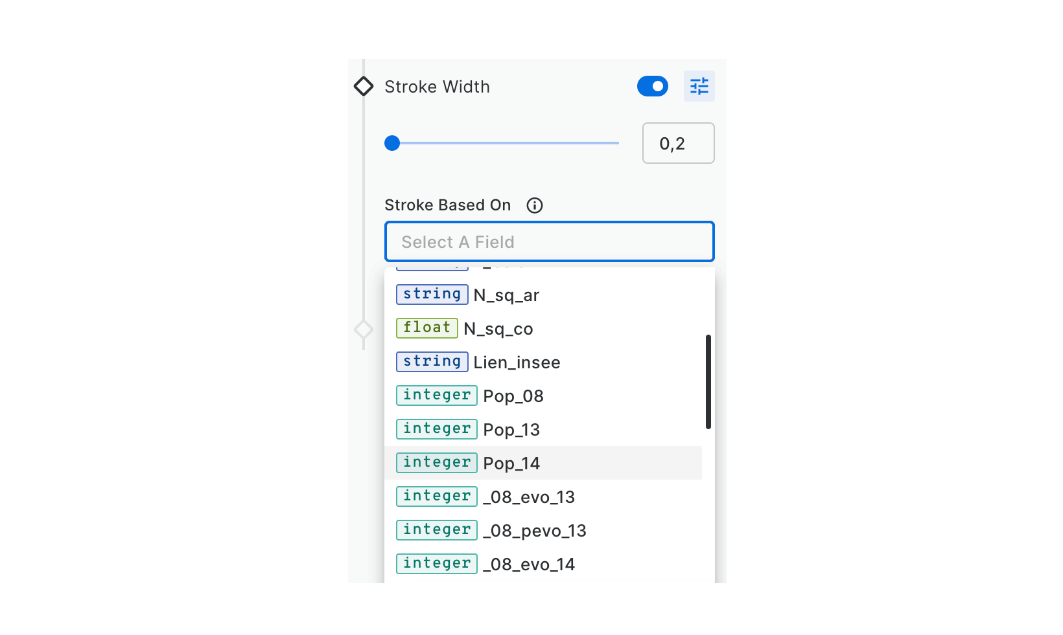1063x635 pixels.
Task: Select the _08_evo_13 integer field
Action: (x=528, y=497)
